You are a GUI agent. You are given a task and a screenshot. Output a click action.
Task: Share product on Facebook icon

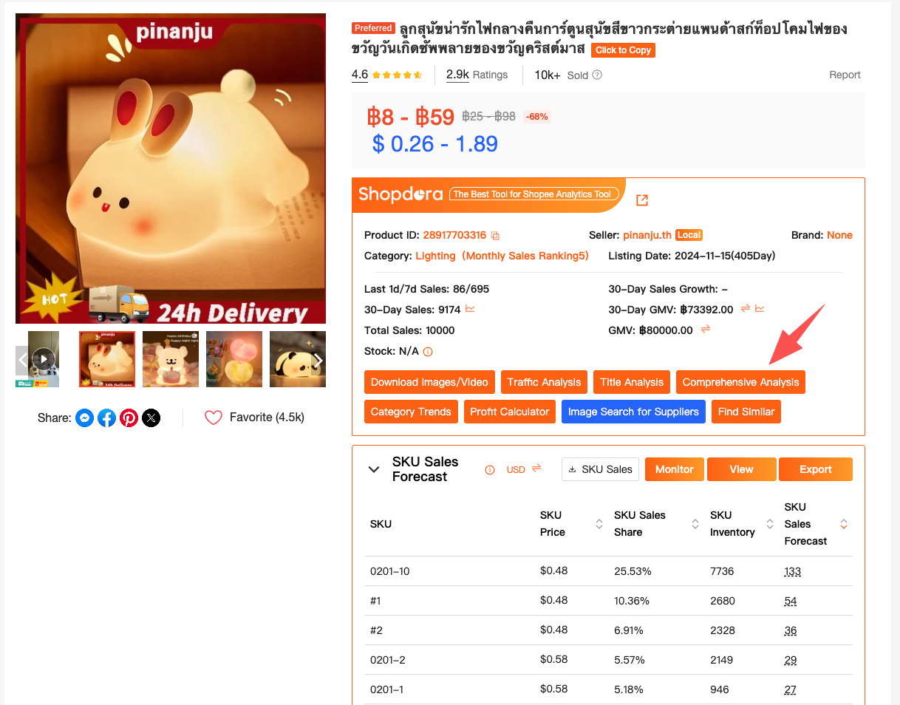pos(107,418)
